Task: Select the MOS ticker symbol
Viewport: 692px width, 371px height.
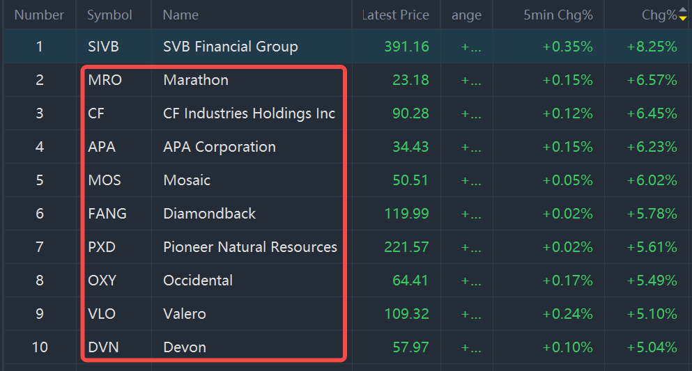Action: (x=104, y=180)
